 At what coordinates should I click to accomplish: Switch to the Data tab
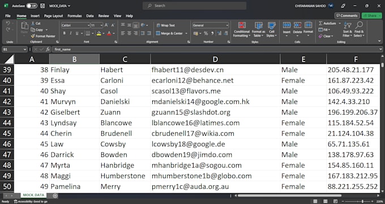[x=90, y=16]
